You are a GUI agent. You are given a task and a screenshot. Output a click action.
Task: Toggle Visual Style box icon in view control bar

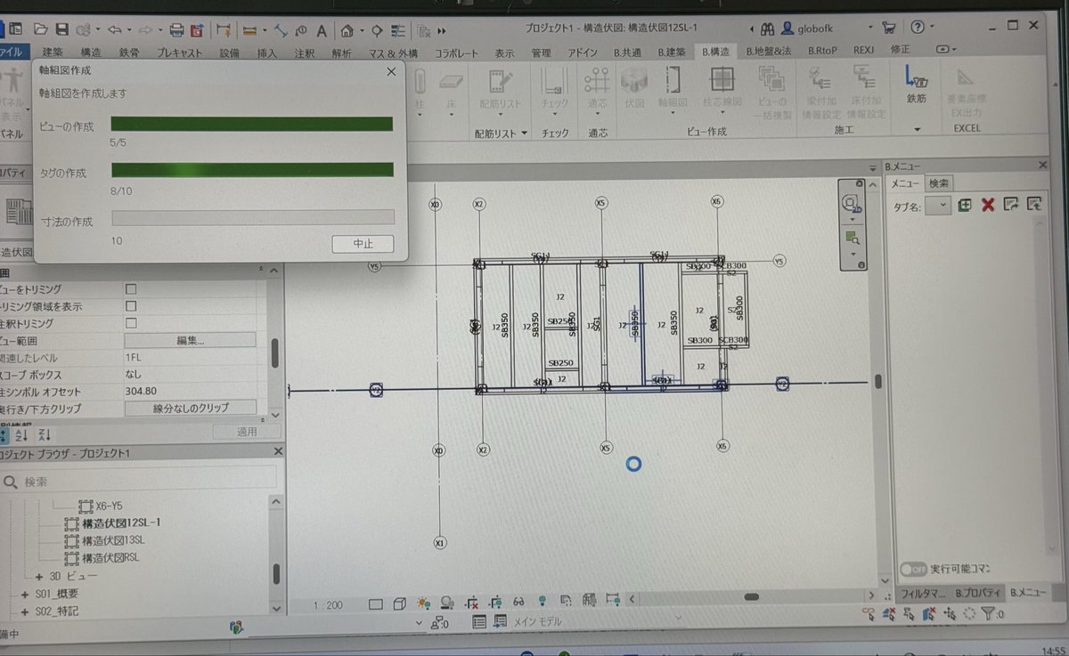400,603
